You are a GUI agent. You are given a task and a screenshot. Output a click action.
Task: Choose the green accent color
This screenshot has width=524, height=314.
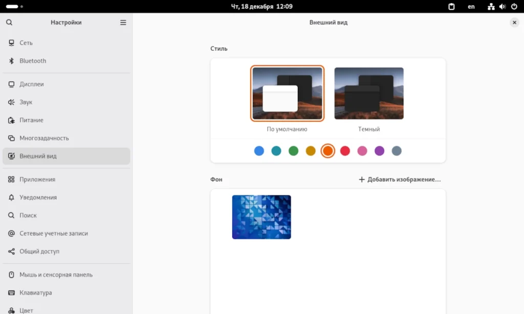[x=293, y=151]
